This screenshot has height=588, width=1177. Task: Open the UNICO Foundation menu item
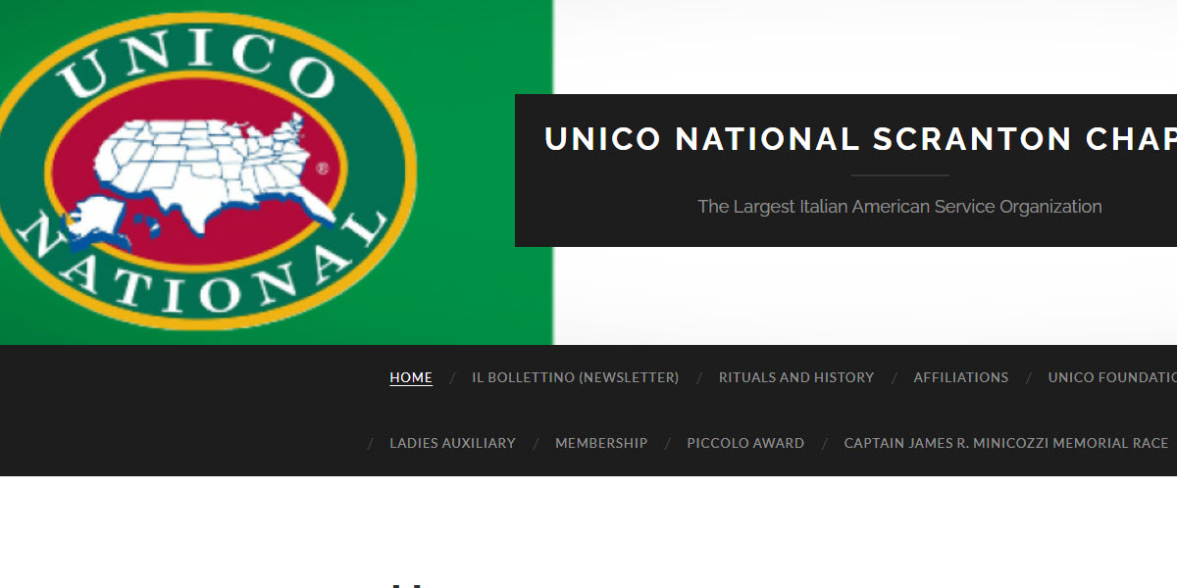point(1112,377)
